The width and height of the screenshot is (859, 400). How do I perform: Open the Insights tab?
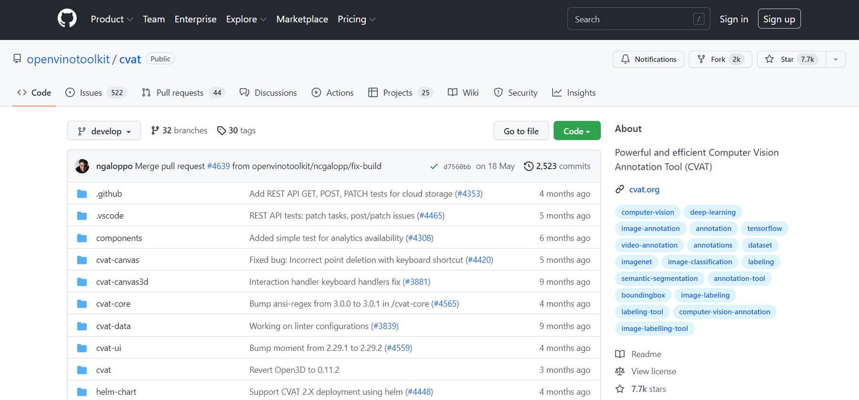click(574, 92)
